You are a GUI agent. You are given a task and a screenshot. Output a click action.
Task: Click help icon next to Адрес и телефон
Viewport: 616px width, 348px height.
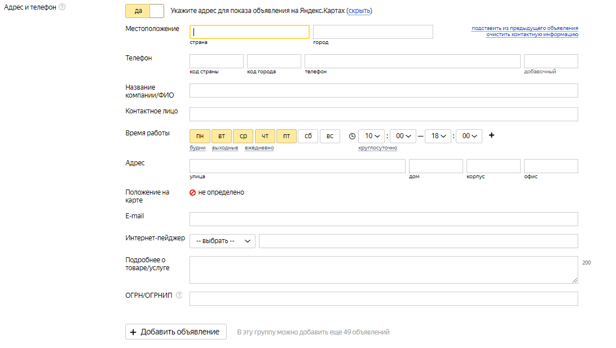tap(62, 7)
